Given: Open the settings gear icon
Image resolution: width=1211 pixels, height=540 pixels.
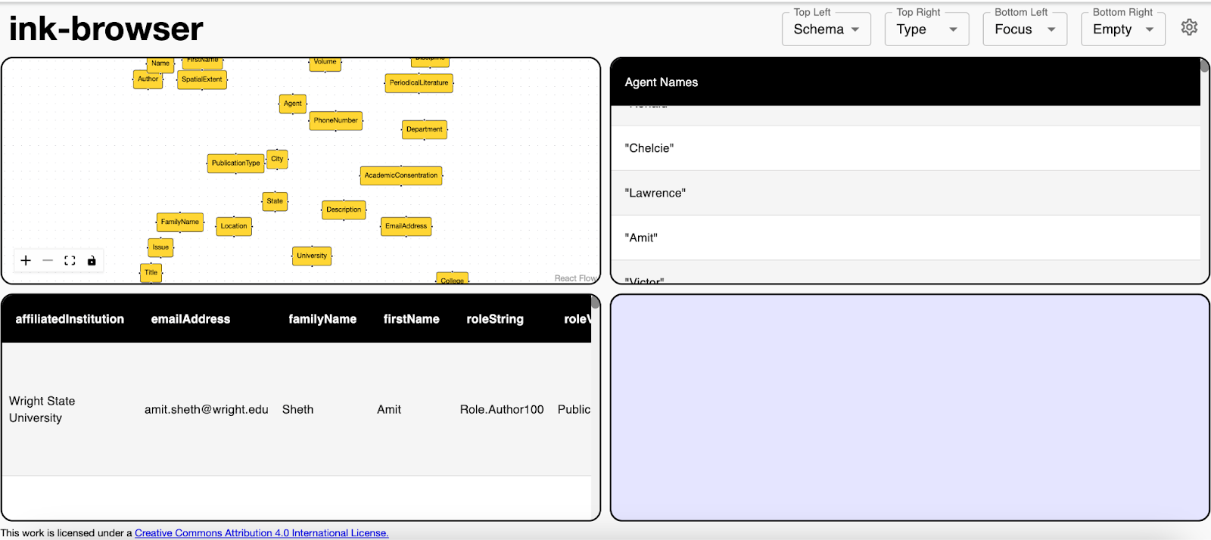Looking at the screenshot, I should 1189,27.
